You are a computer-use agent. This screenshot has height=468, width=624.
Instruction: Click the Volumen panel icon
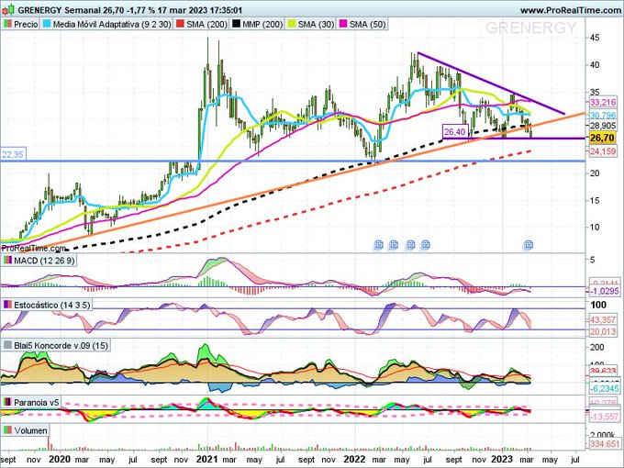[x=7, y=430]
